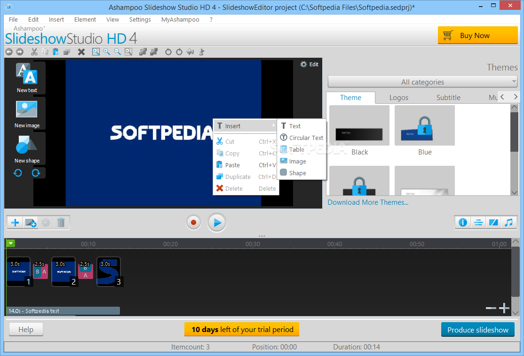Viewport: 524px width, 356px height.
Task: Play the slideshow preview
Action: tap(217, 223)
